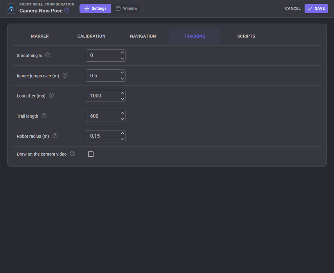334x273 pixels.
Task: Increase Ignore jumps over value
Action: tap(122, 73)
